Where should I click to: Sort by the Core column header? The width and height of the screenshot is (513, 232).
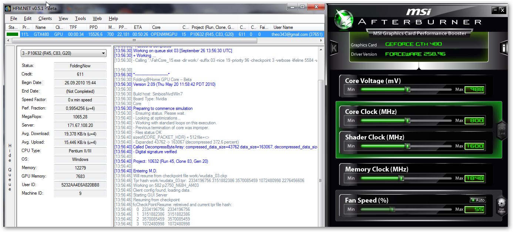tap(165, 27)
